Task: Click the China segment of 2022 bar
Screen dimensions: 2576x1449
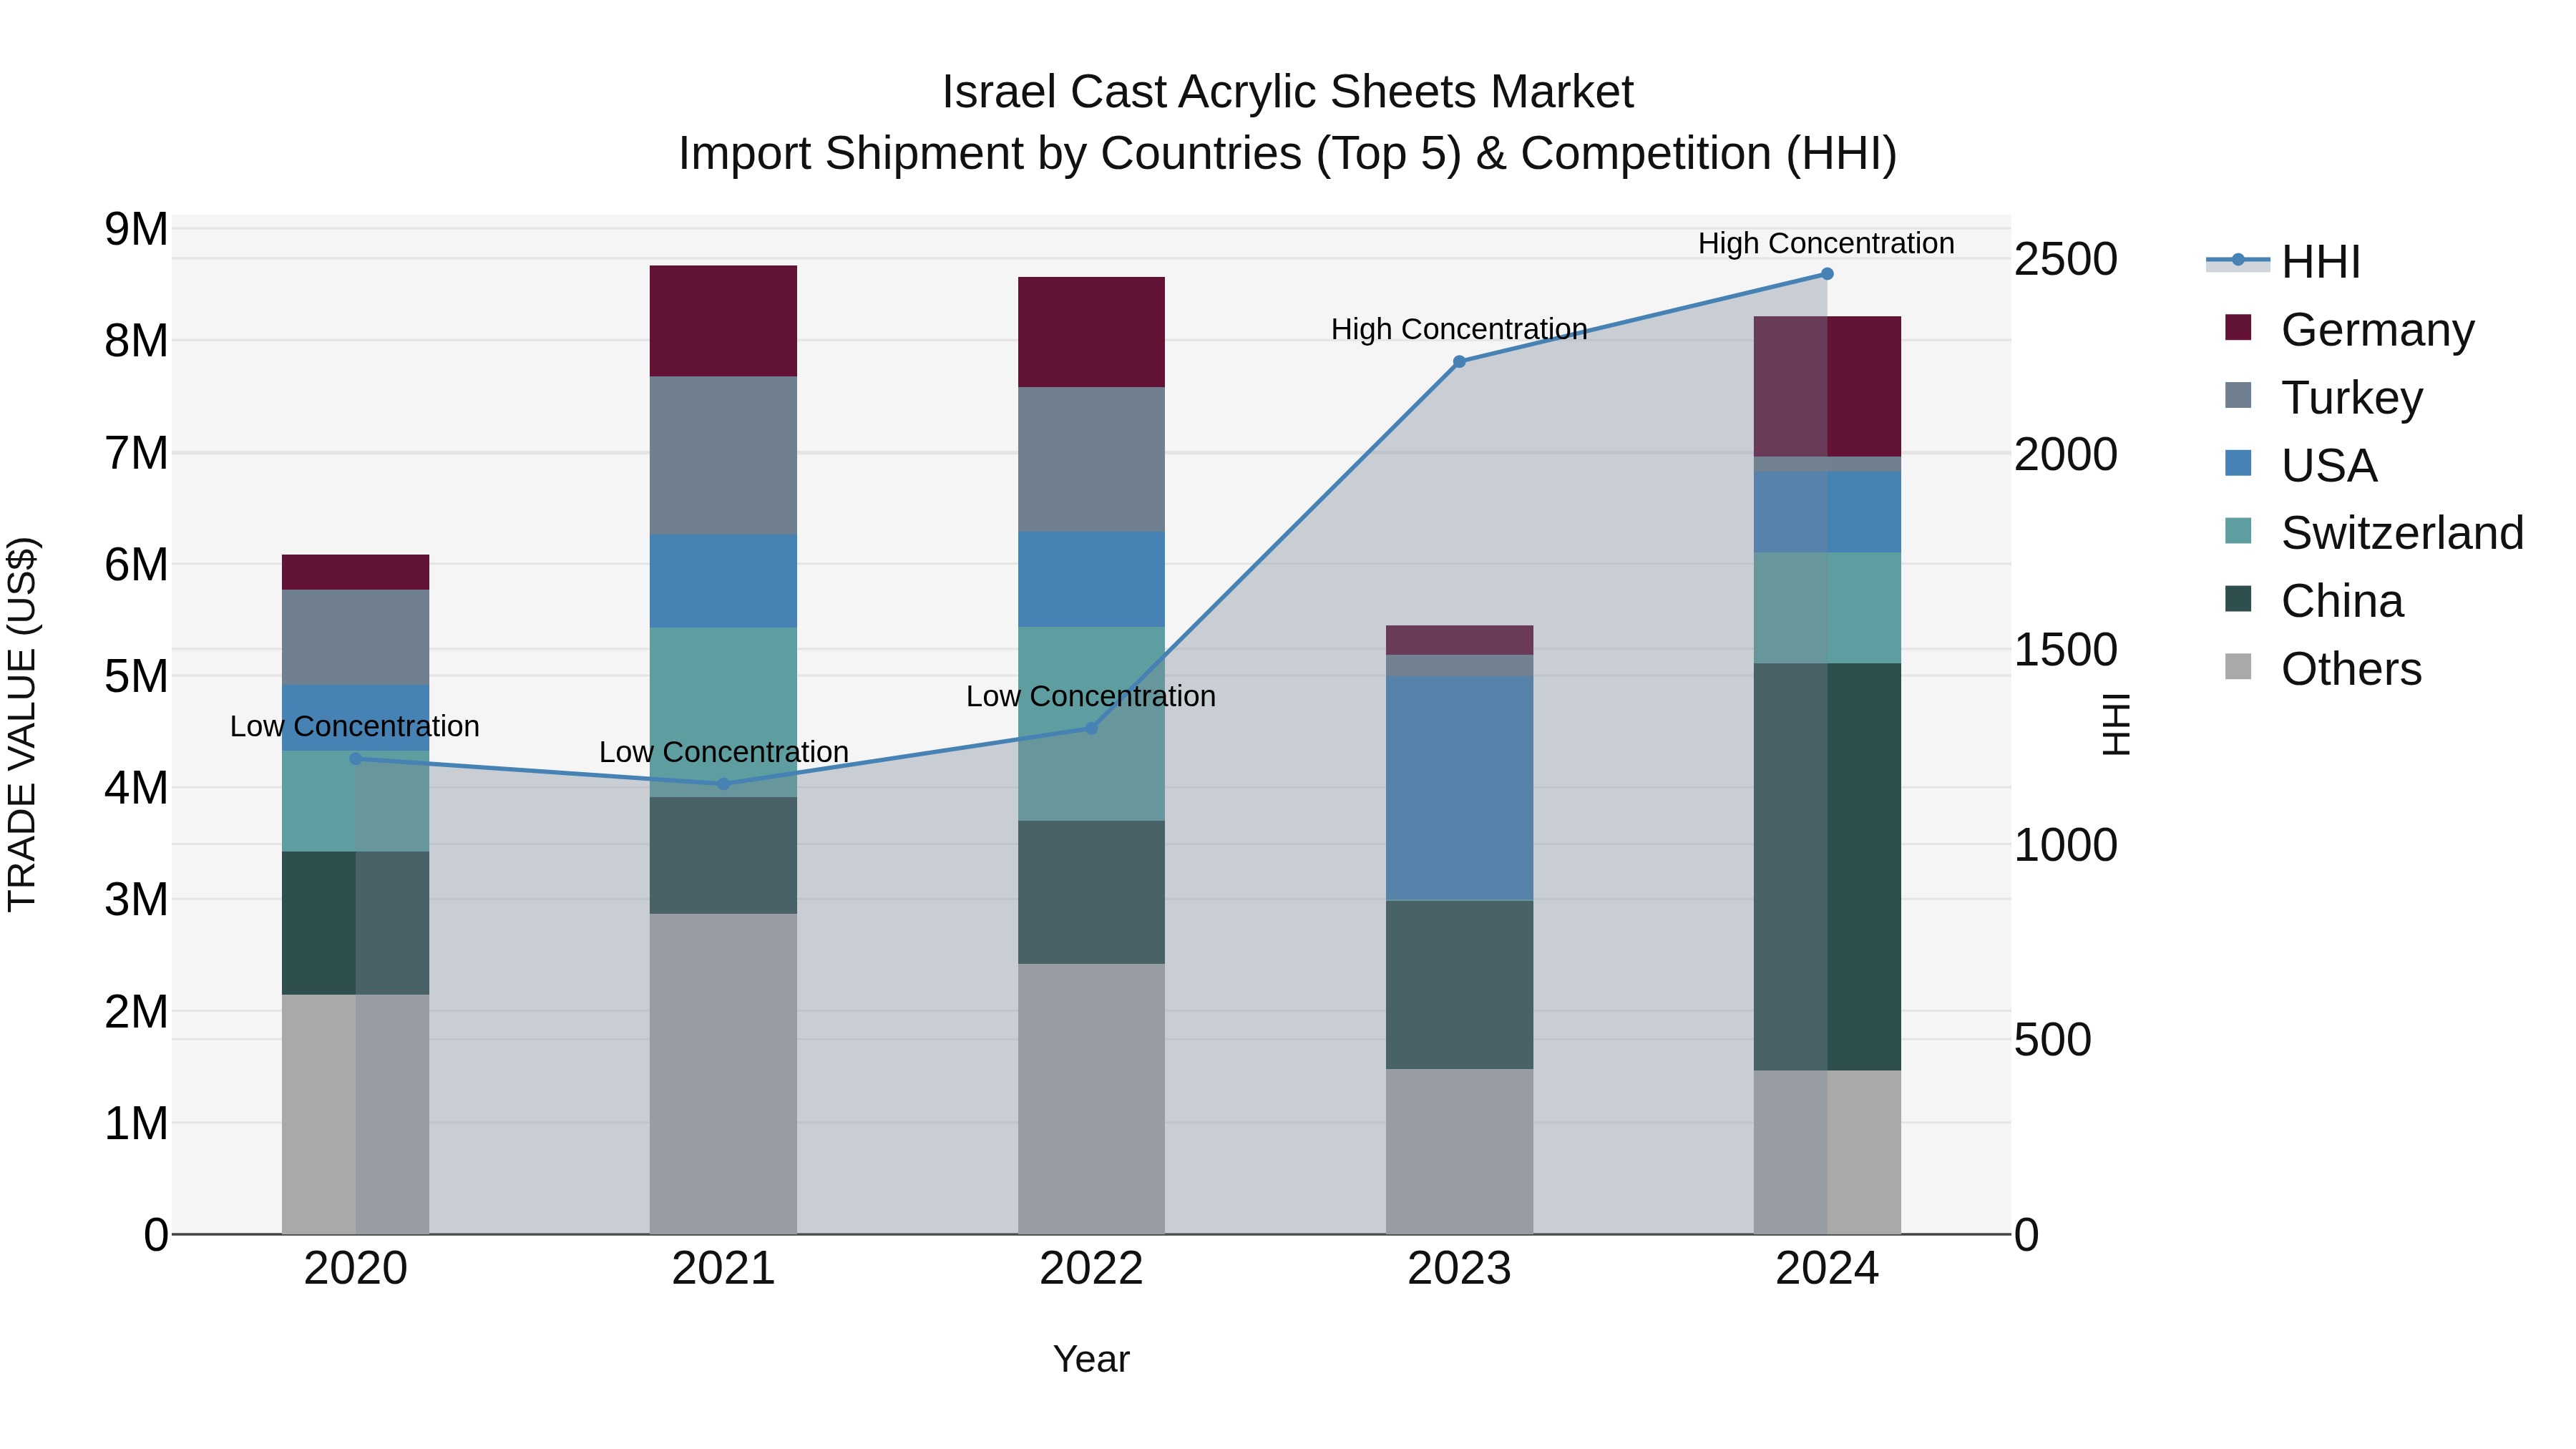Action: point(1091,893)
